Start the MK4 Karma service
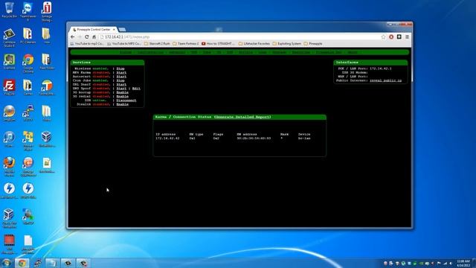 [121, 73]
